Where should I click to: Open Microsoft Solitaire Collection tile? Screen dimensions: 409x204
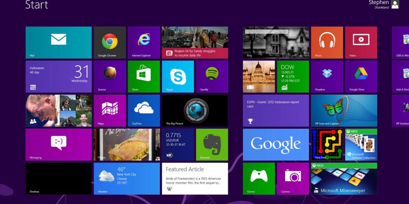tap(361, 145)
